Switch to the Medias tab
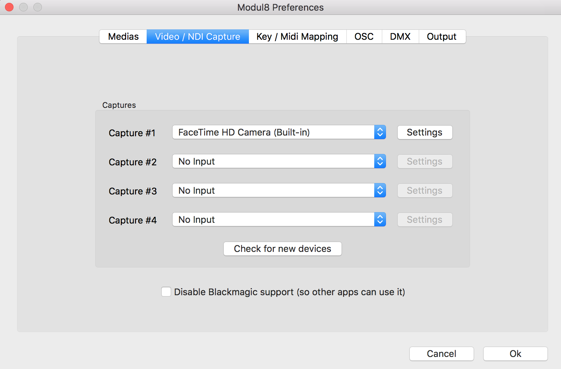Image resolution: width=561 pixels, height=369 pixels. [123, 37]
